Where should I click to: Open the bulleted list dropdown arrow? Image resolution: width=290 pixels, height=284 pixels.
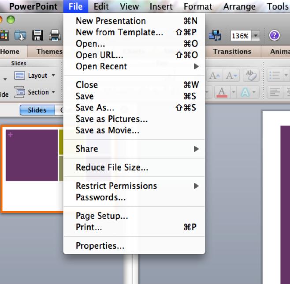(286, 76)
